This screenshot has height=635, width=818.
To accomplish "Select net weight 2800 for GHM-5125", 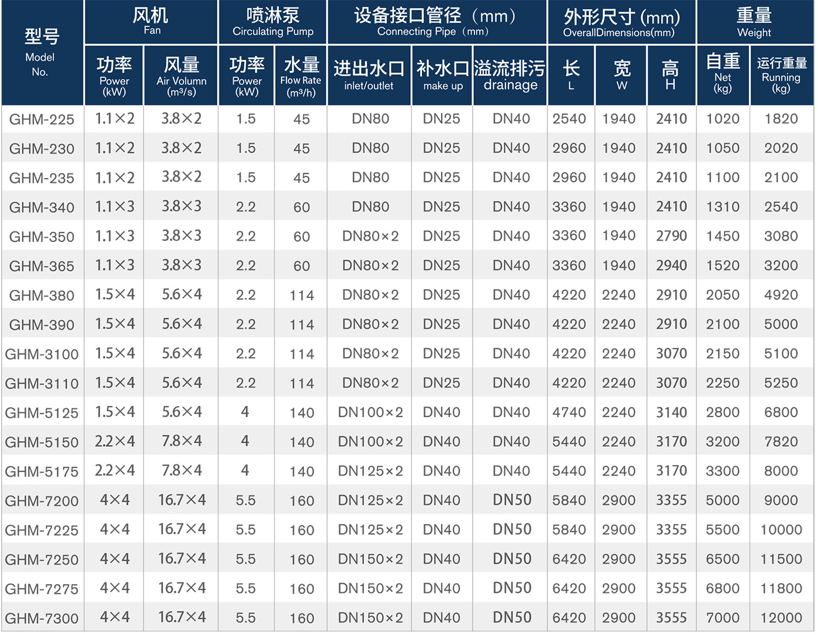I will pos(723,412).
